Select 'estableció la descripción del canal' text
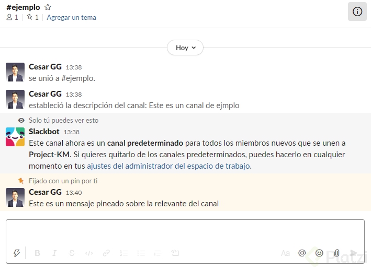 87,105
